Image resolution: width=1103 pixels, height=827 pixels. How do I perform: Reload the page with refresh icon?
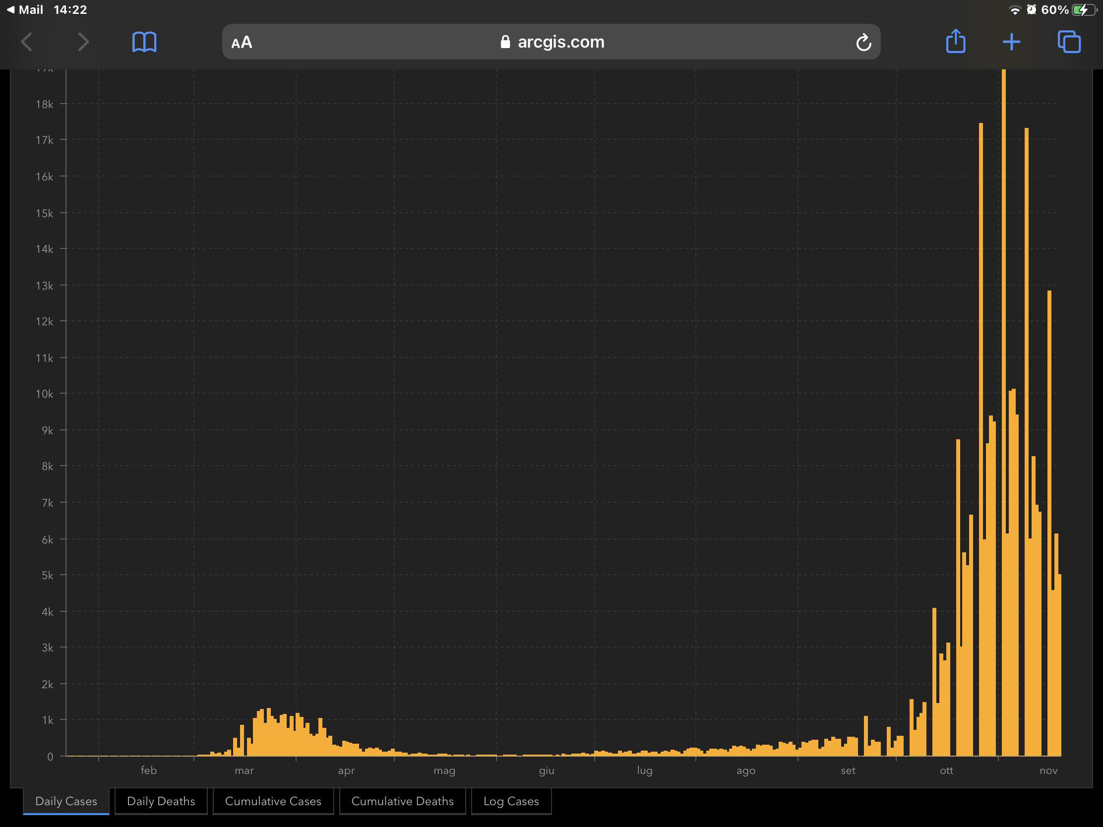(x=863, y=42)
